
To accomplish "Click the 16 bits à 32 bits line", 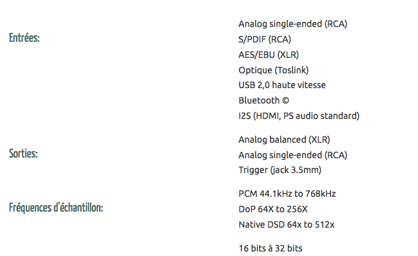I will (x=271, y=248).
